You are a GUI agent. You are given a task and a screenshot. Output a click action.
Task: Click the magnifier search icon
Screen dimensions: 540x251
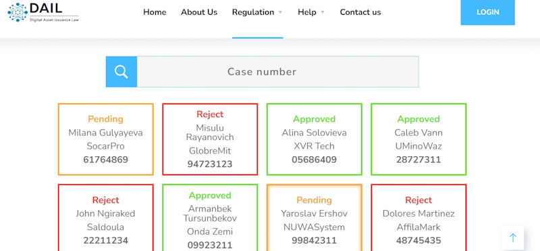(122, 72)
